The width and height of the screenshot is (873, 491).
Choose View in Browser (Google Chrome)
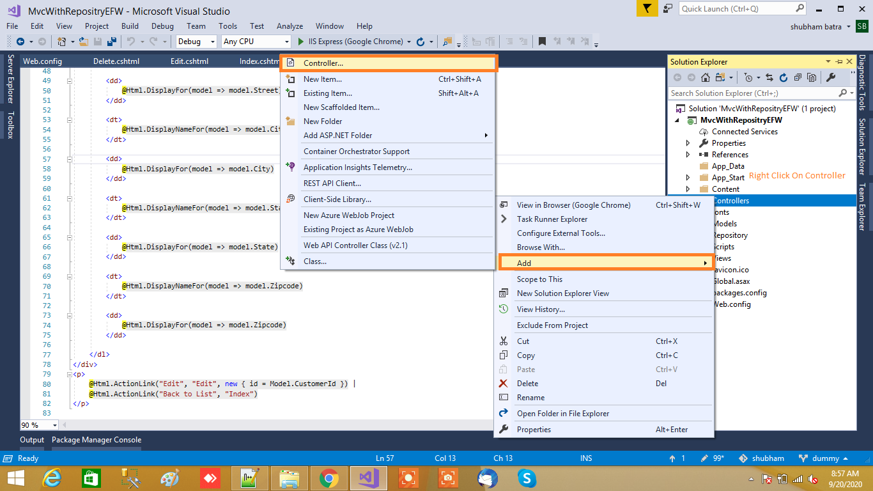(604, 205)
